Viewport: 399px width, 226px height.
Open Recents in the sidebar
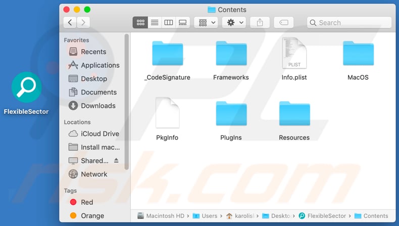point(87,52)
